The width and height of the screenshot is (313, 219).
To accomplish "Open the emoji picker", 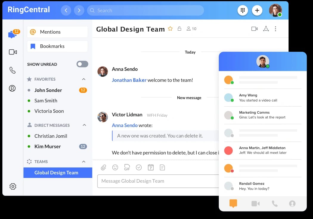I will [x=115, y=168].
